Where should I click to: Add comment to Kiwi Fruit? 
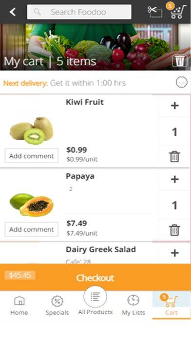tap(32, 156)
